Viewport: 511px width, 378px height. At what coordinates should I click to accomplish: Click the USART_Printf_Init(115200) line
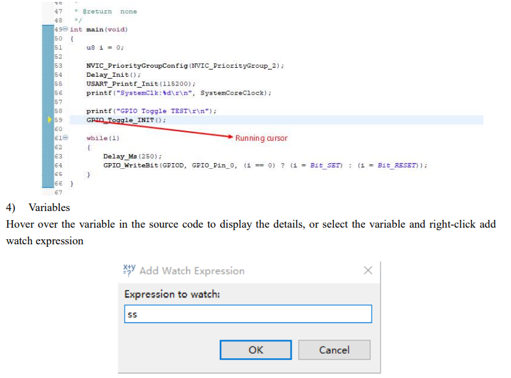click(x=141, y=84)
